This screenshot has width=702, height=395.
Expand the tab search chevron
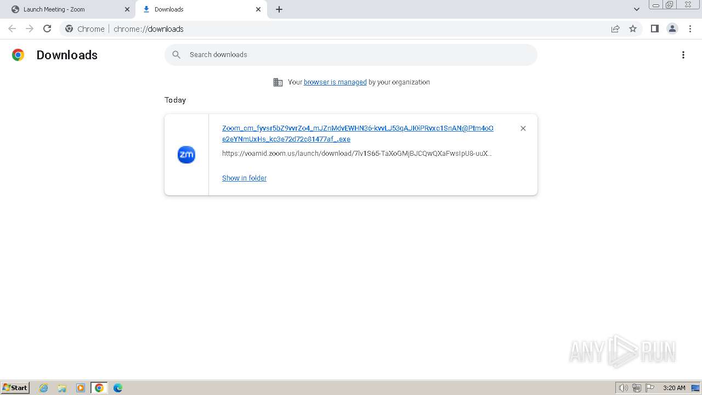637,9
